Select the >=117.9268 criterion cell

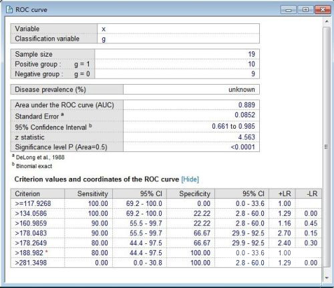[37, 203]
